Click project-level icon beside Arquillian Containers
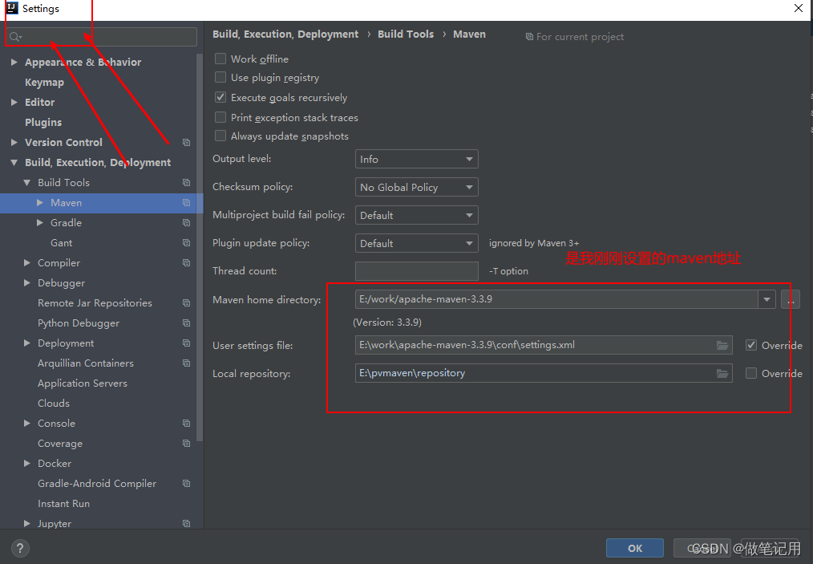The height and width of the screenshot is (564, 813). pos(187,363)
